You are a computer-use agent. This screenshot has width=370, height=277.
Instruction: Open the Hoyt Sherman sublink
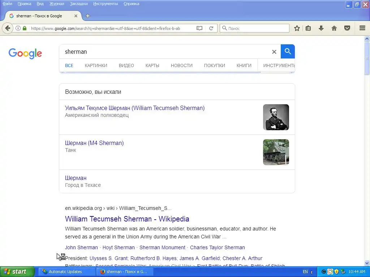point(119,247)
